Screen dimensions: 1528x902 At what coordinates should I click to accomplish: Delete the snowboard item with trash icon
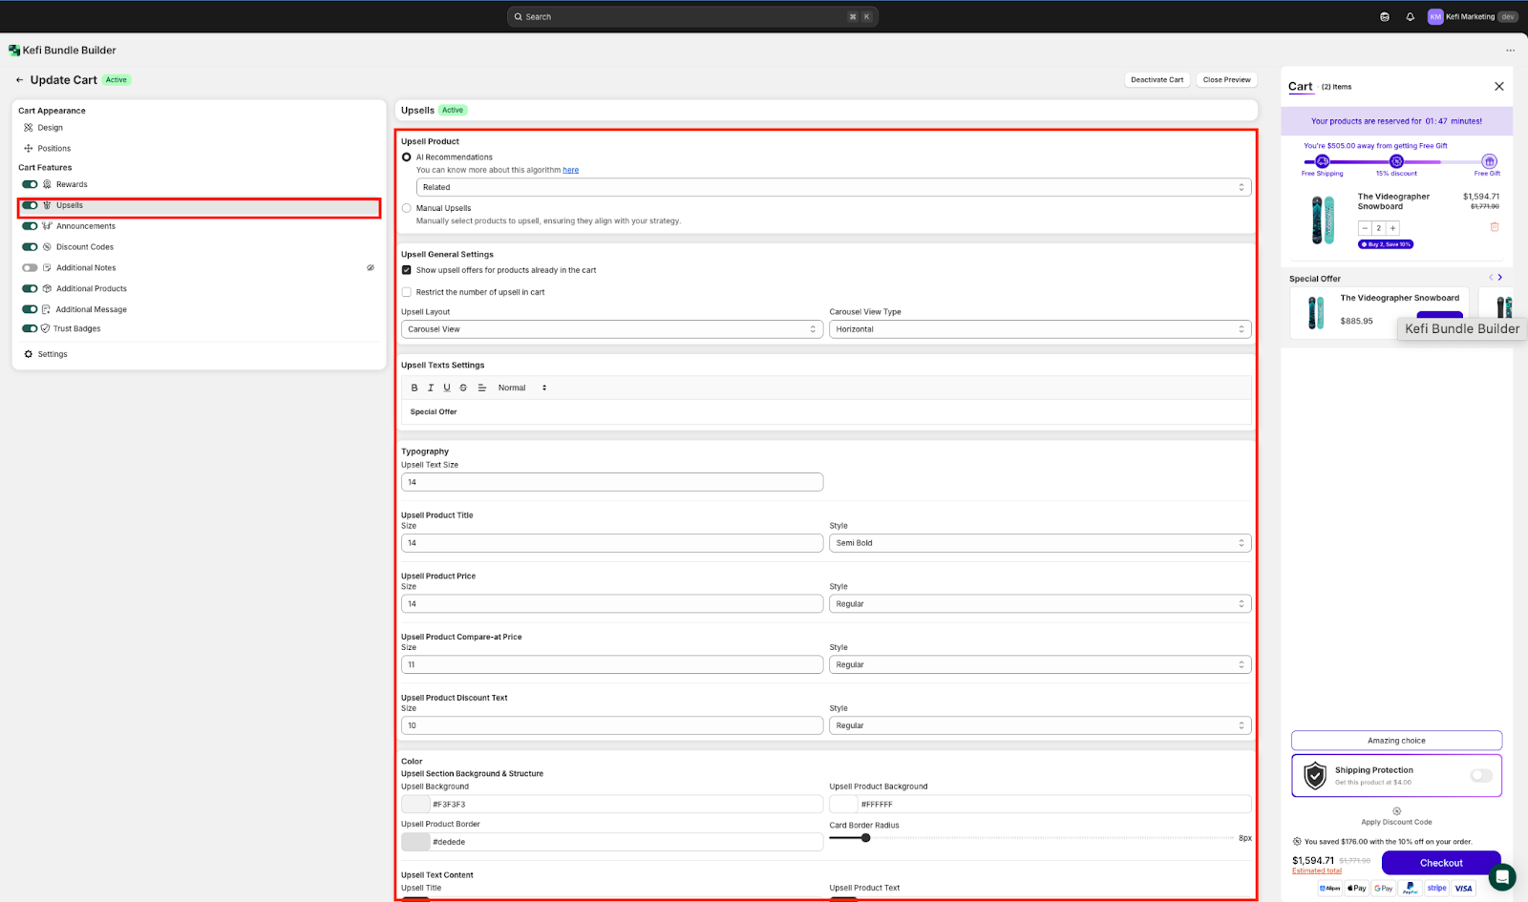[x=1494, y=227]
